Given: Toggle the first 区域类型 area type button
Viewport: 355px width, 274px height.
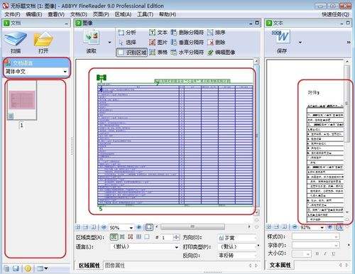Looking at the screenshot, I should [114, 237].
